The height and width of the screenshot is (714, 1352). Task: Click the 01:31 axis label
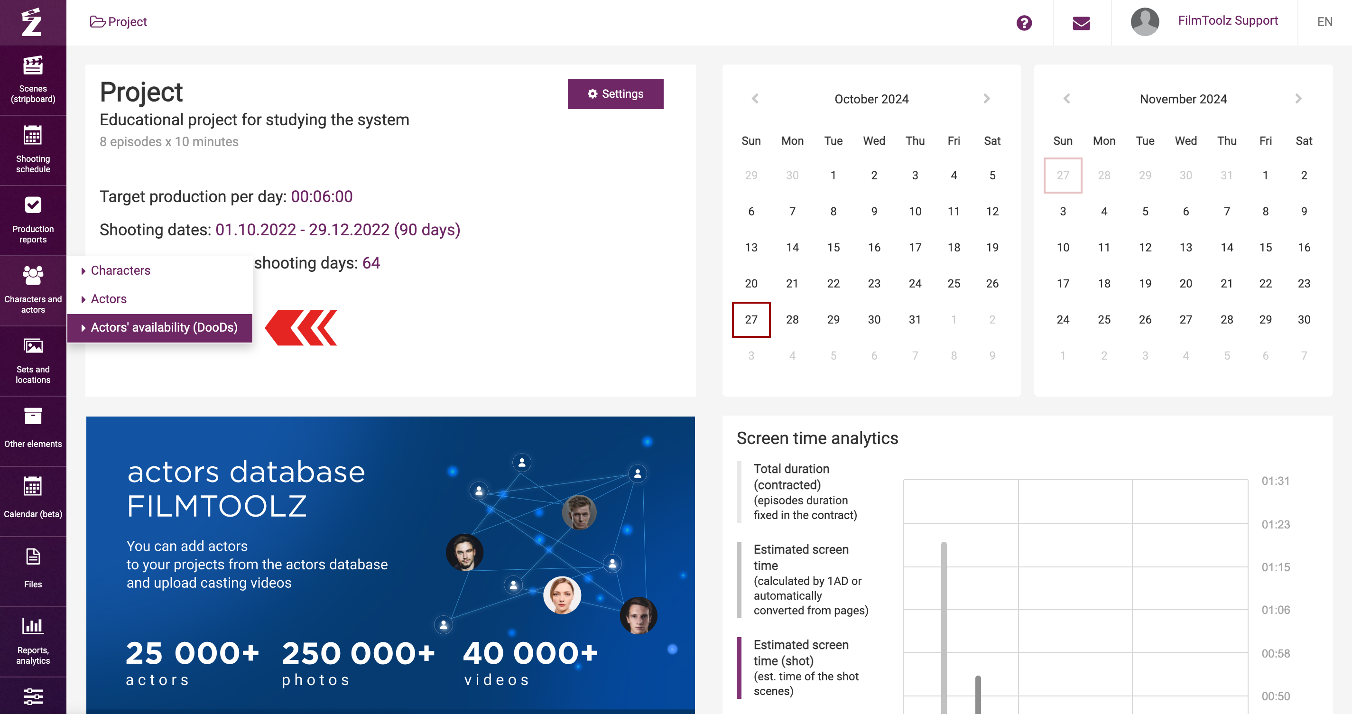(1275, 481)
